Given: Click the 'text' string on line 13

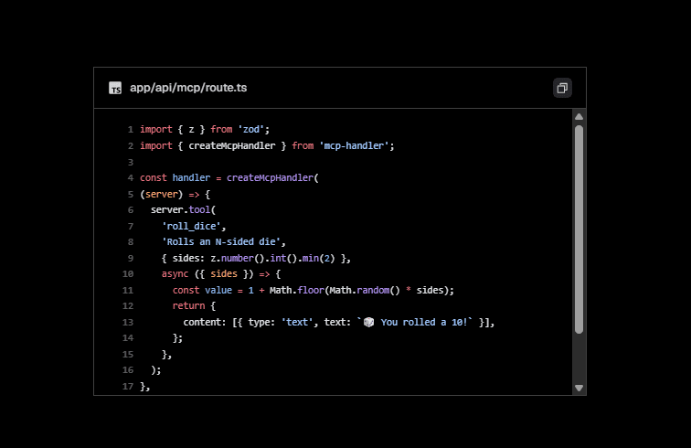Looking at the screenshot, I should point(297,323).
